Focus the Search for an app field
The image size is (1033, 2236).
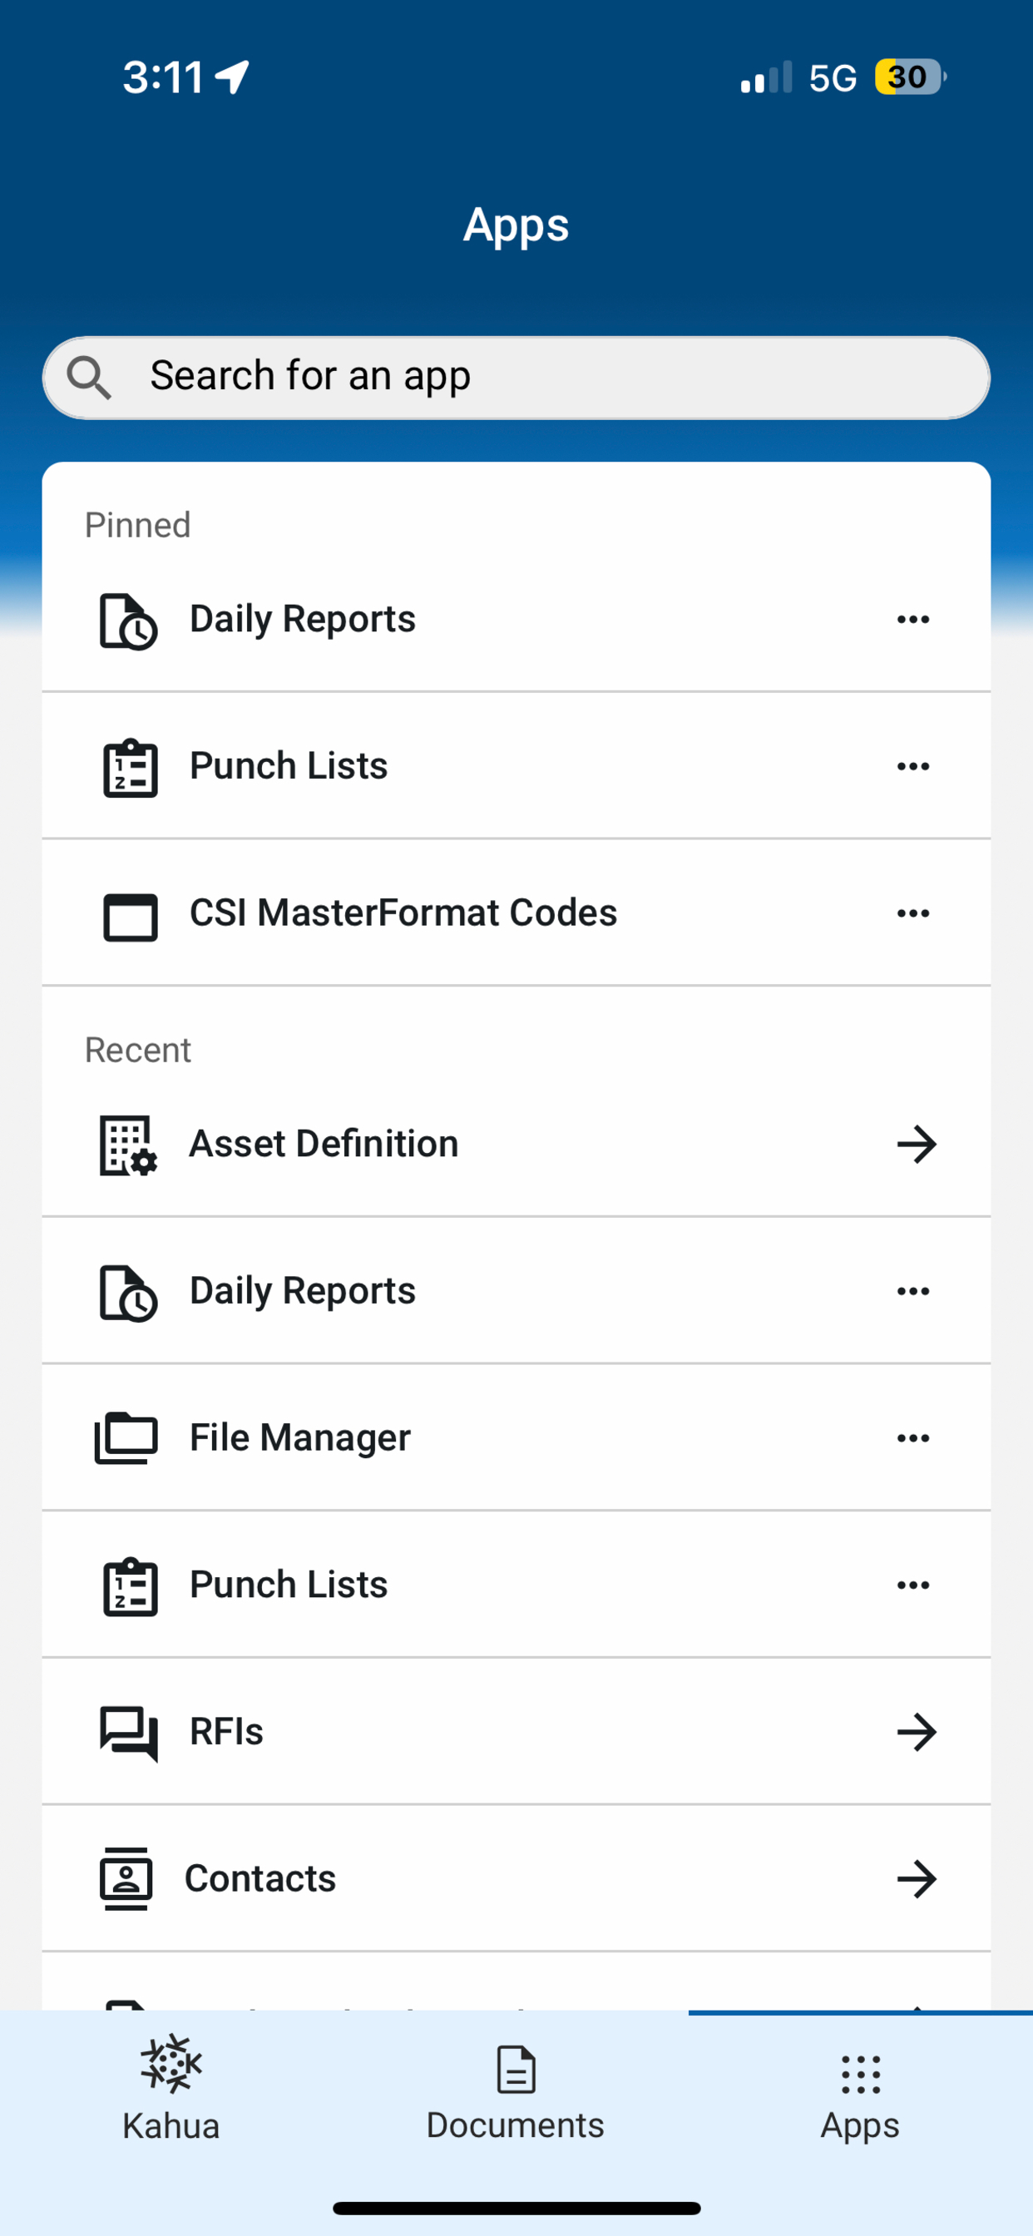click(516, 378)
